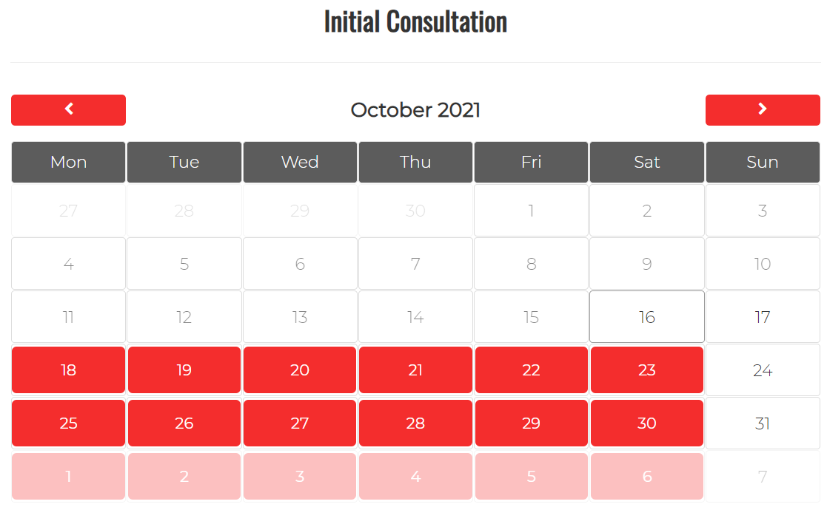
Task: Select Thursday the 21st
Action: pos(415,370)
